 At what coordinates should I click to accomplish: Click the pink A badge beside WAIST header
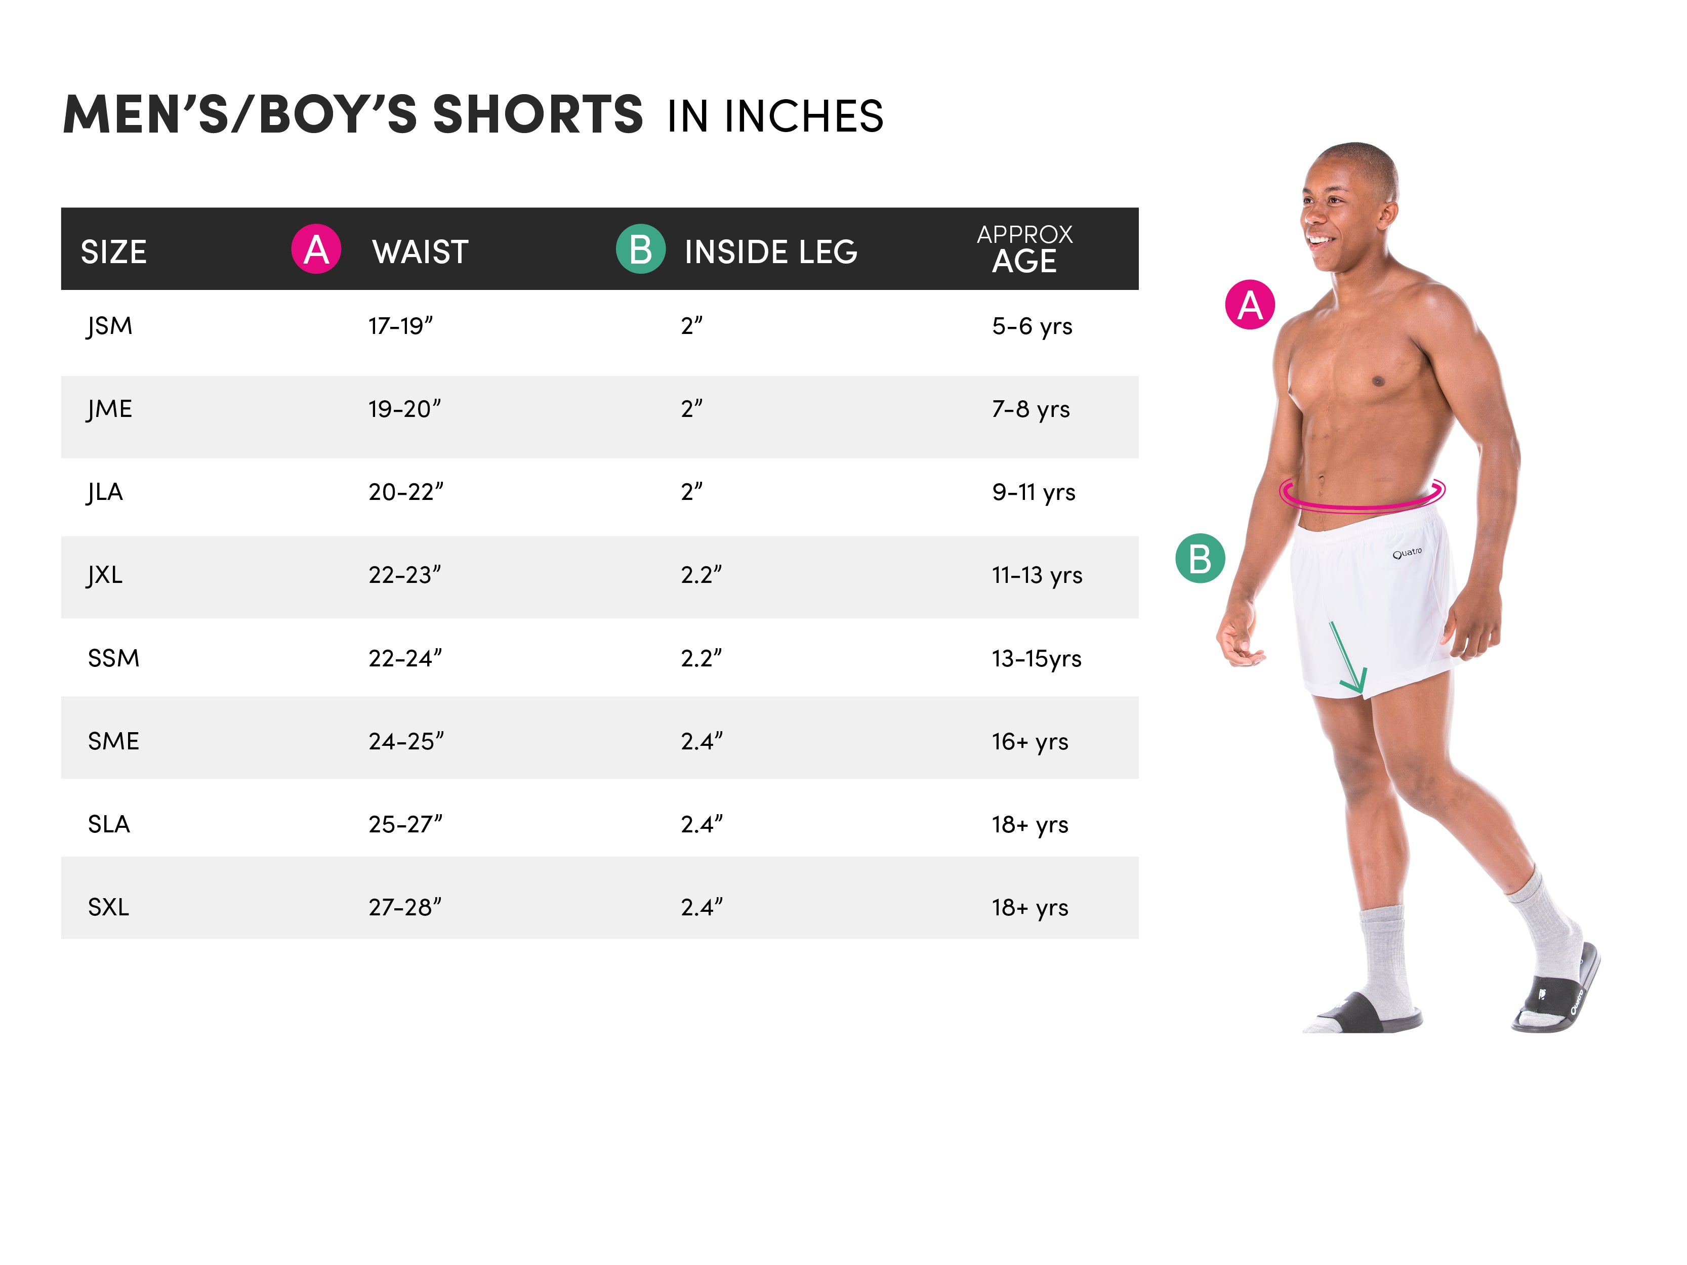(316, 249)
